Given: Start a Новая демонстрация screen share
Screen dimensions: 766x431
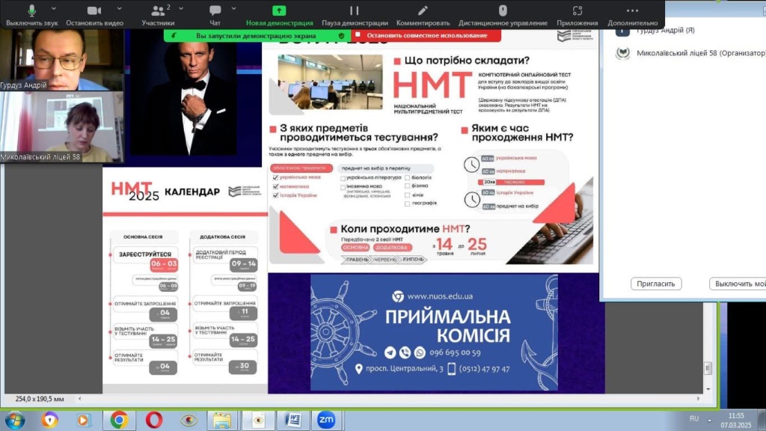Looking at the screenshot, I should [280, 15].
